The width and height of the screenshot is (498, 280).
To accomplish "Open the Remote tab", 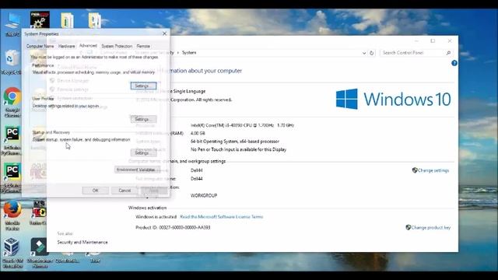I will pos(143,47).
